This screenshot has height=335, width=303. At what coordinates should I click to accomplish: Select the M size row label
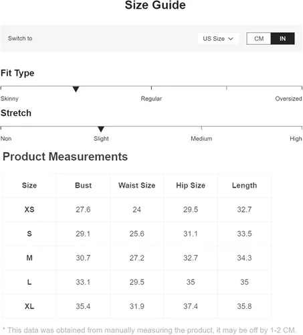click(29, 258)
